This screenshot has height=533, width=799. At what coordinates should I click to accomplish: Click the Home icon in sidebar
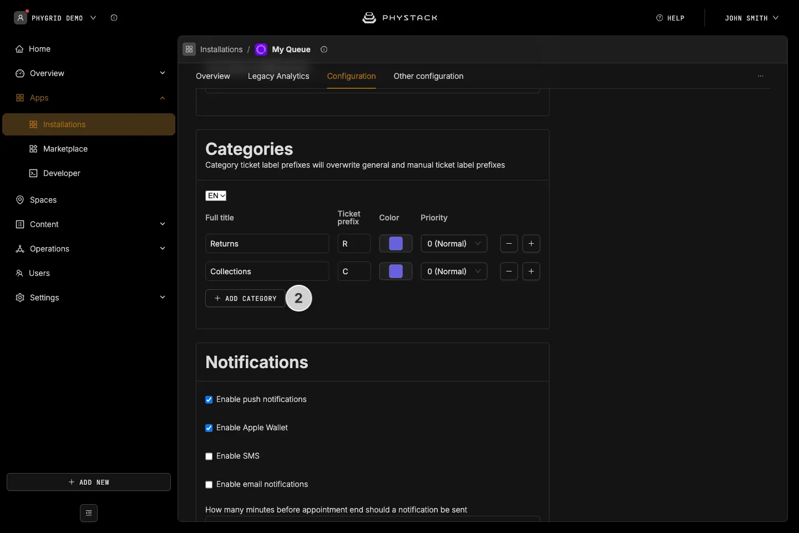[19, 49]
